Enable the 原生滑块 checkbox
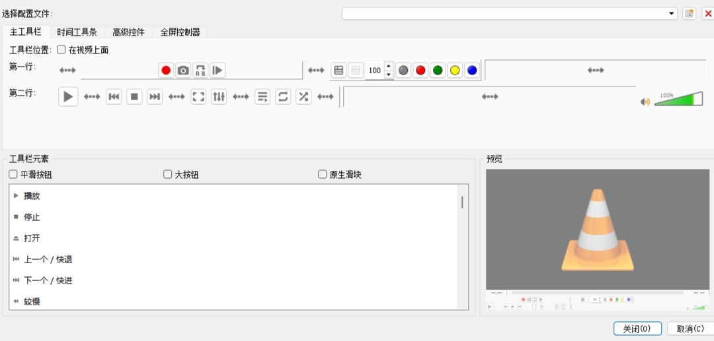The image size is (714, 341). coord(322,174)
